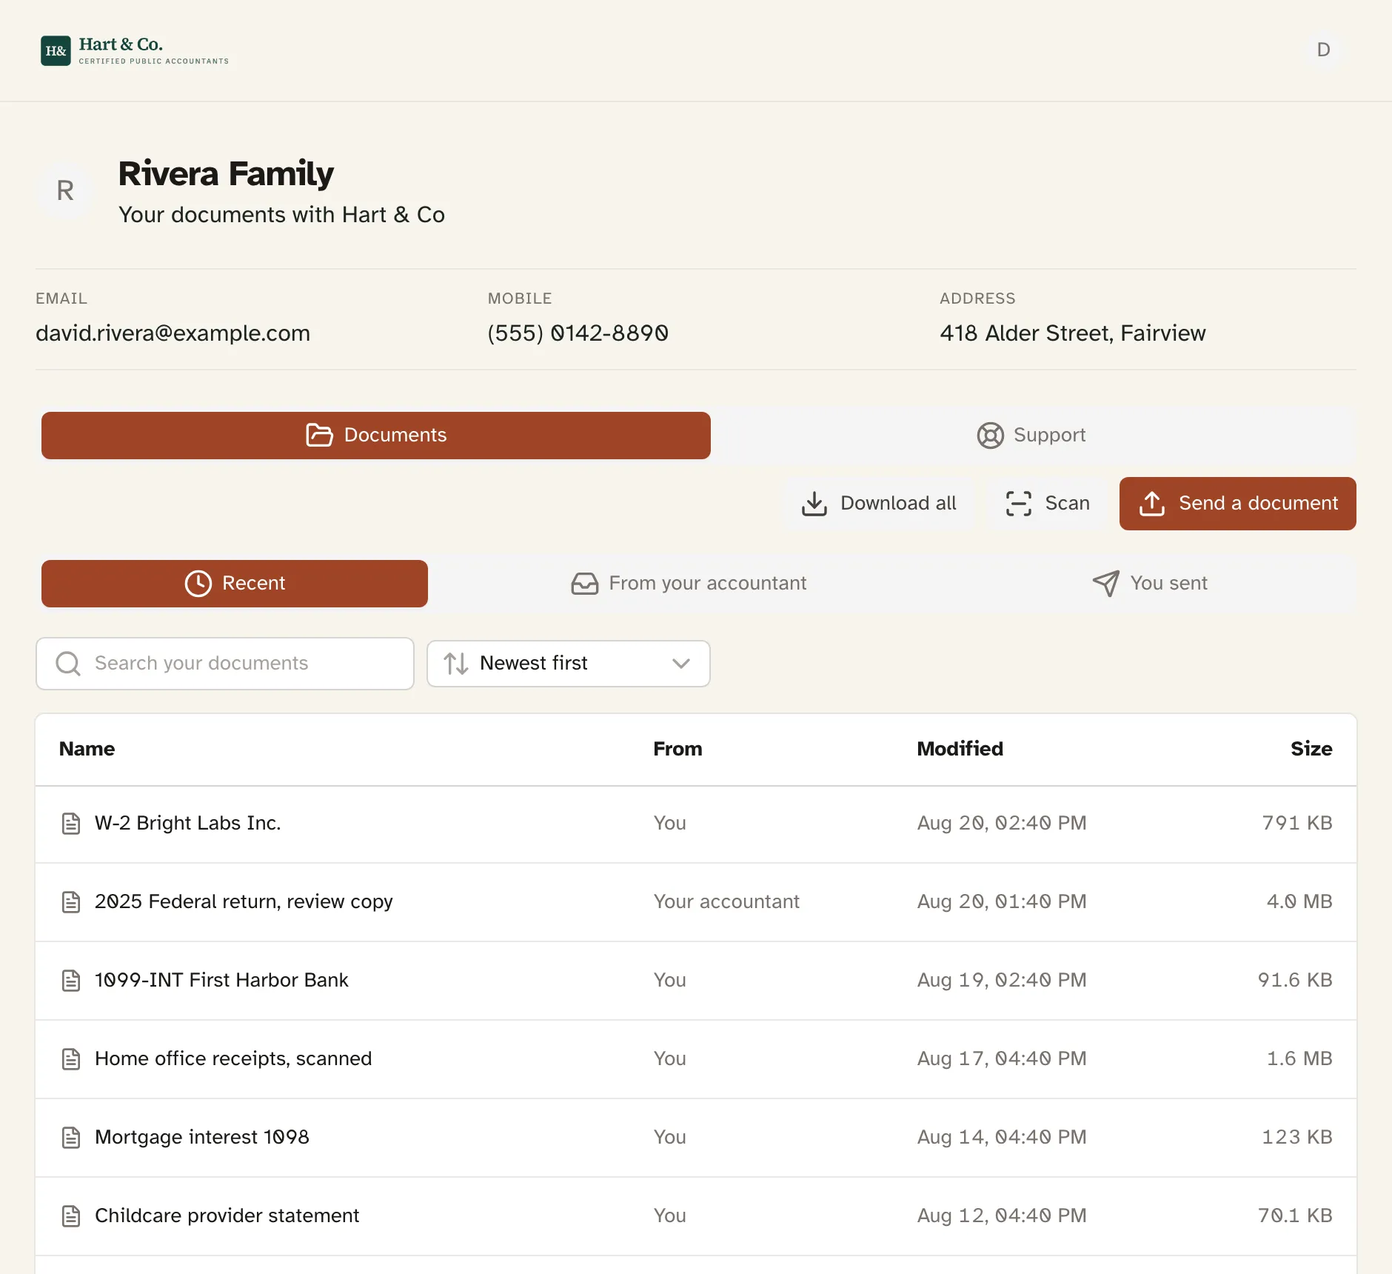Screen dimensions: 1392x1274
Task: Open Mortgage interest 1098 document
Action: pos(202,1138)
